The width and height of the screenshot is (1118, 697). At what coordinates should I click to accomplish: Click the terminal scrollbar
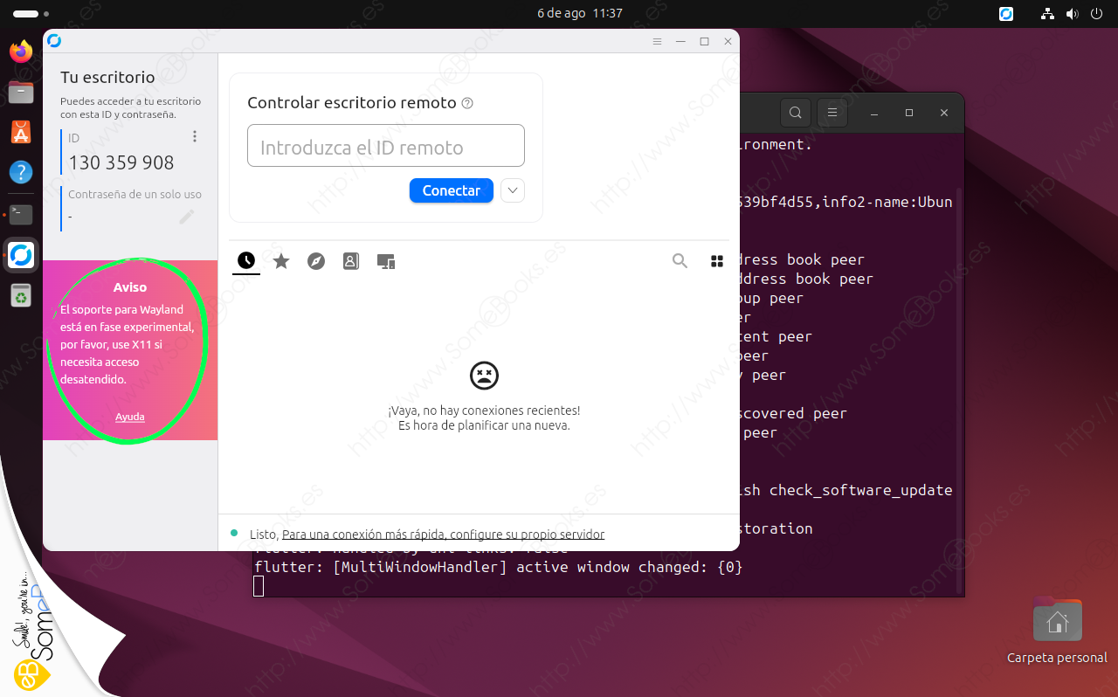(961, 390)
